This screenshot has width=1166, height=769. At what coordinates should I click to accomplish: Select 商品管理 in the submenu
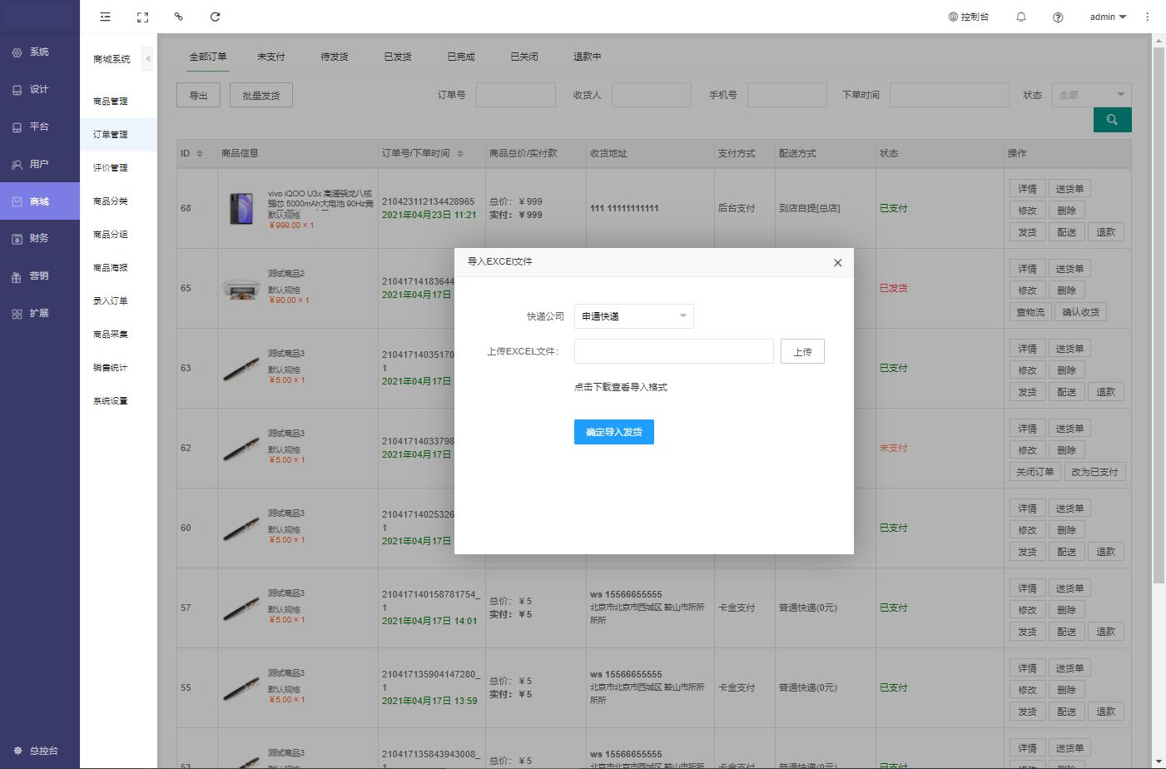click(111, 101)
